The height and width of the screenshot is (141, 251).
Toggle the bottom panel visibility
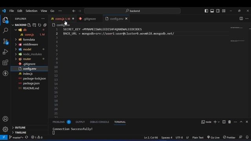click(212, 11)
